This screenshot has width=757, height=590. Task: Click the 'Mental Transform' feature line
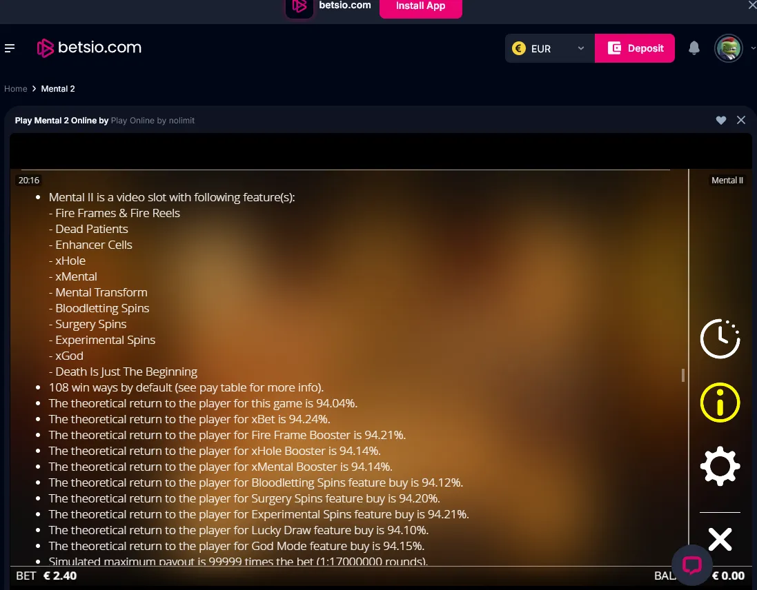pos(98,293)
